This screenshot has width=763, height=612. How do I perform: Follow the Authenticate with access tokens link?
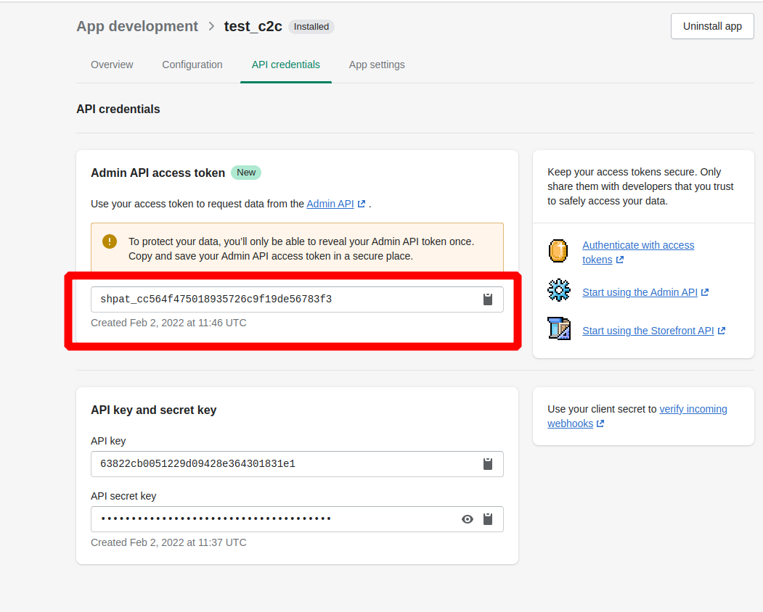(x=637, y=245)
